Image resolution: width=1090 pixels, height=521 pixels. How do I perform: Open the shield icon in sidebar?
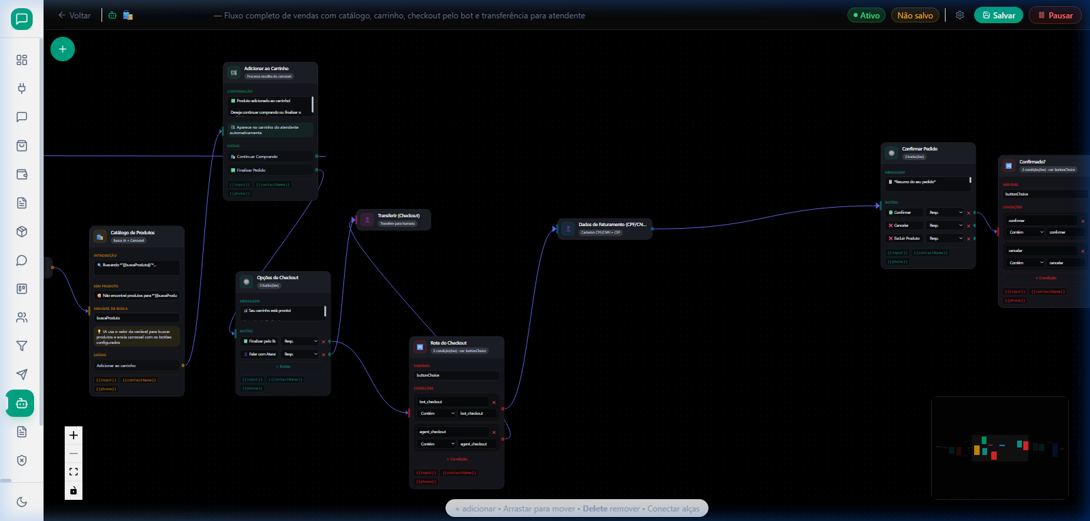tap(22, 460)
